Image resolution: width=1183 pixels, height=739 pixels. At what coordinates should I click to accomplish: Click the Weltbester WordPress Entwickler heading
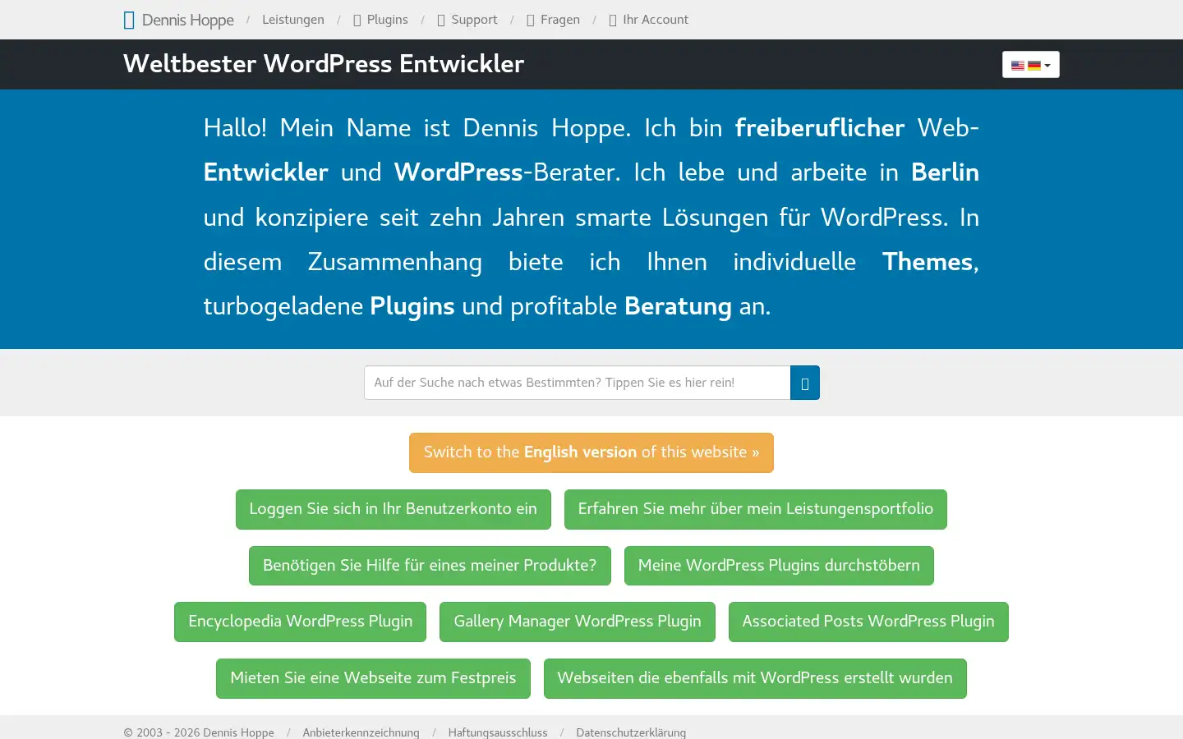[324, 64]
